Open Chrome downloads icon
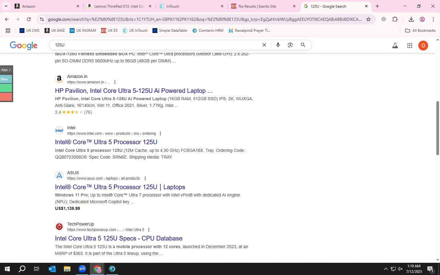Image resolution: width=440 pixels, height=275 pixels. 411,19
